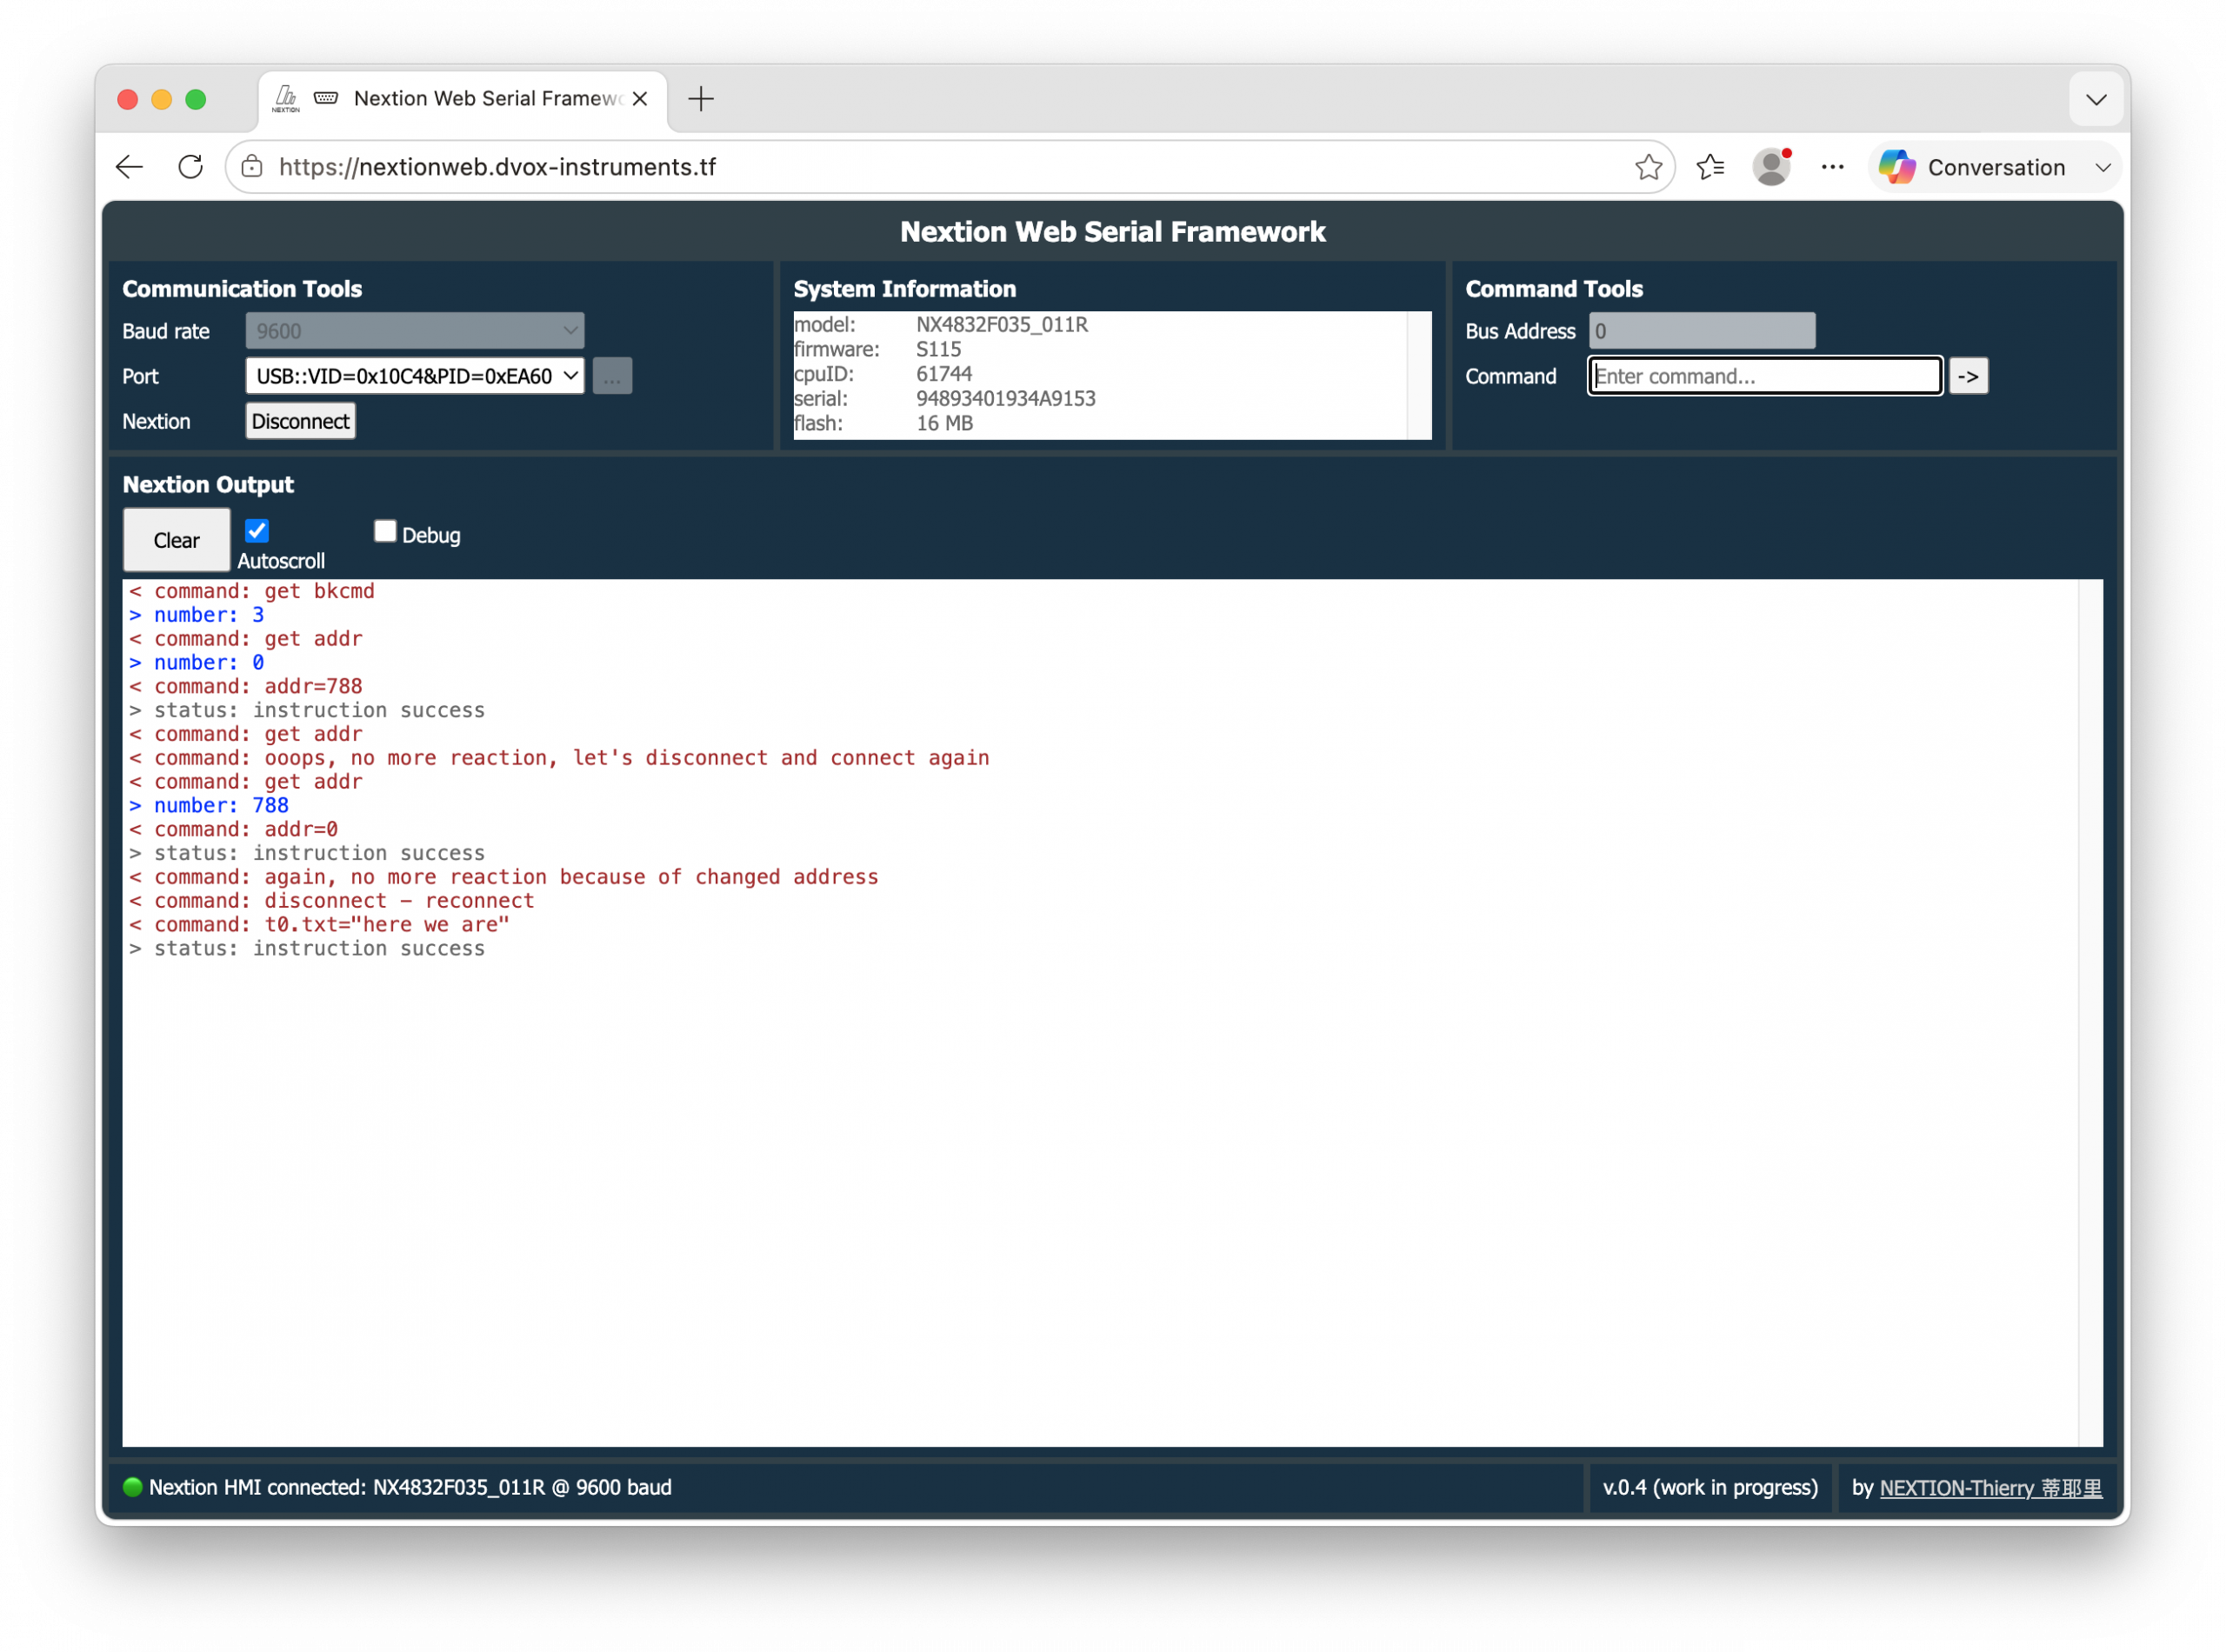
Task: Click the flash size value 16 MB
Action: point(944,423)
